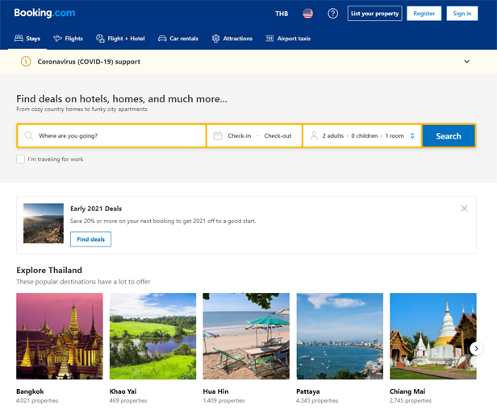Open the Car rentals tab
Image resolution: width=497 pixels, height=410 pixels.
178,39
